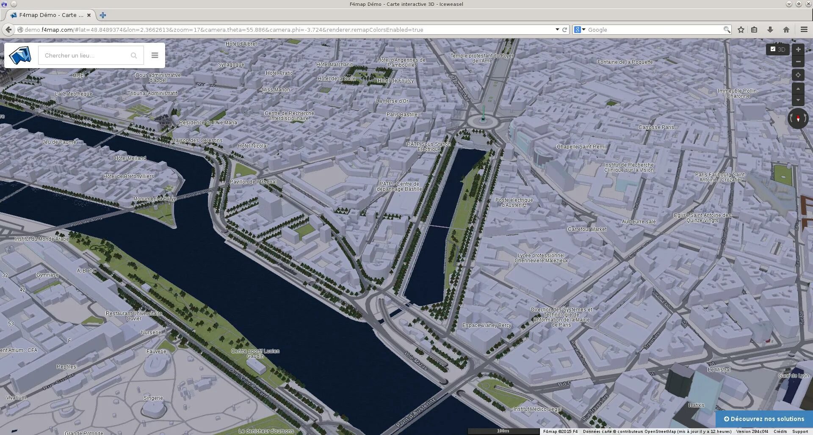
Task: Open the URL history dropdown arrow
Action: (x=557, y=30)
